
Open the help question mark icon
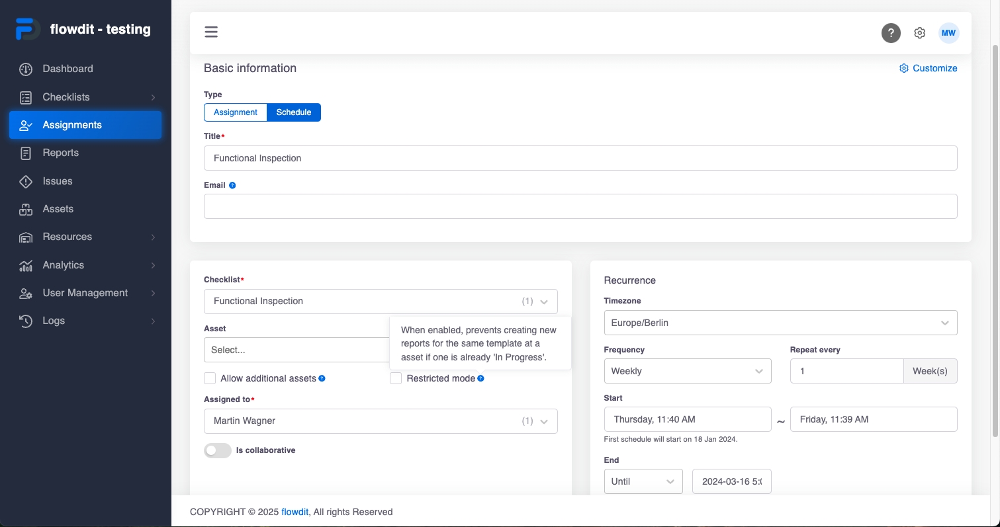point(891,33)
